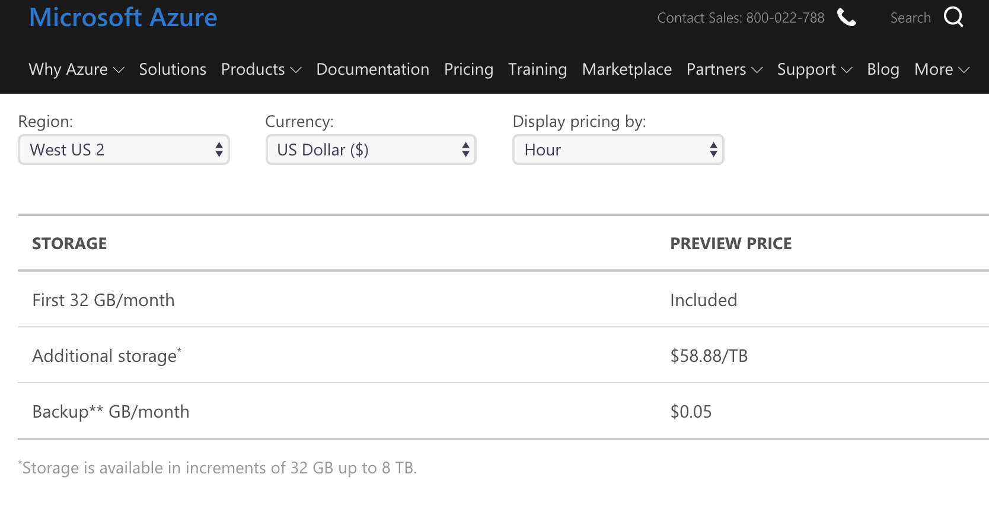Visit the Marketplace
The height and width of the screenshot is (509, 989).
tap(627, 69)
